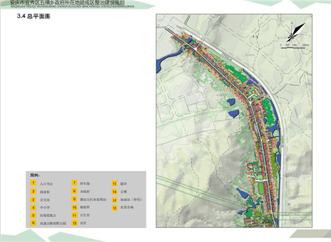Click legend marker number 1
The width and height of the screenshot is (331, 242).
coord(33,183)
